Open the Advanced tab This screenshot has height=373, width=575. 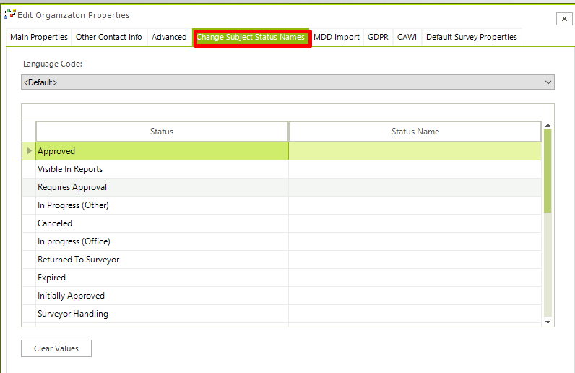point(169,37)
